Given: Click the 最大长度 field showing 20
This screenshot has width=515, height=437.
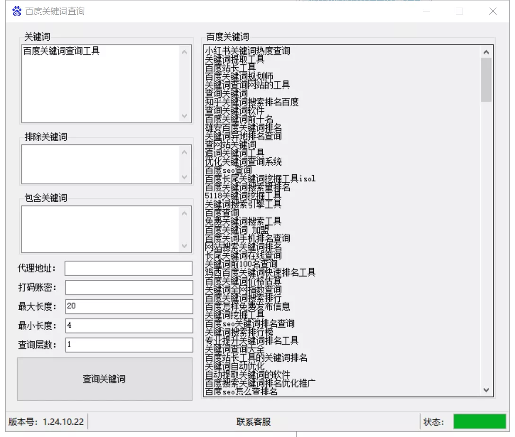Looking at the screenshot, I should coord(129,306).
